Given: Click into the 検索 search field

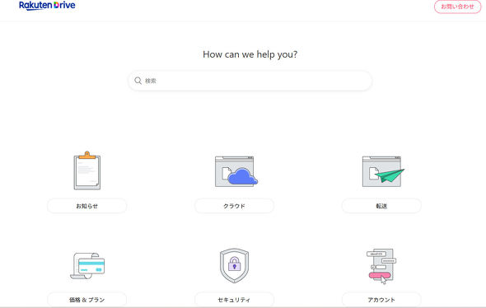Looking at the screenshot, I should tap(250, 81).
